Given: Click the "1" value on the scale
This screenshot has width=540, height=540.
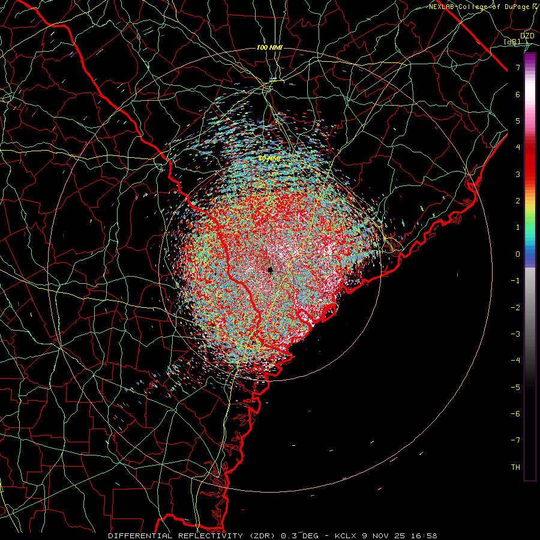Looking at the screenshot, I should [x=518, y=227].
